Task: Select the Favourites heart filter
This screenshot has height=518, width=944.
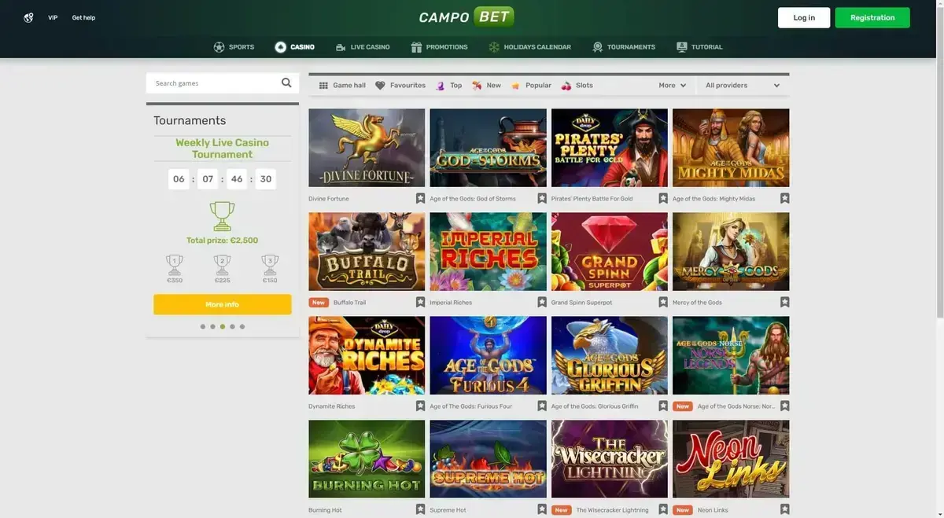Action: (x=400, y=85)
